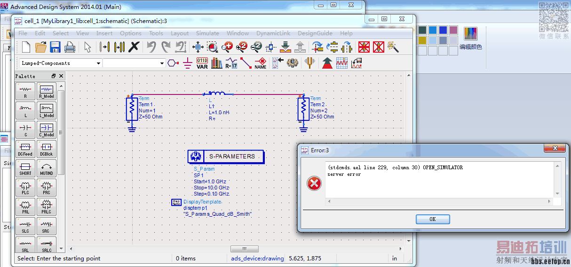This screenshot has height=267, width=571.
Task: Run simulation with the gear icon
Action: click(293, 63)
